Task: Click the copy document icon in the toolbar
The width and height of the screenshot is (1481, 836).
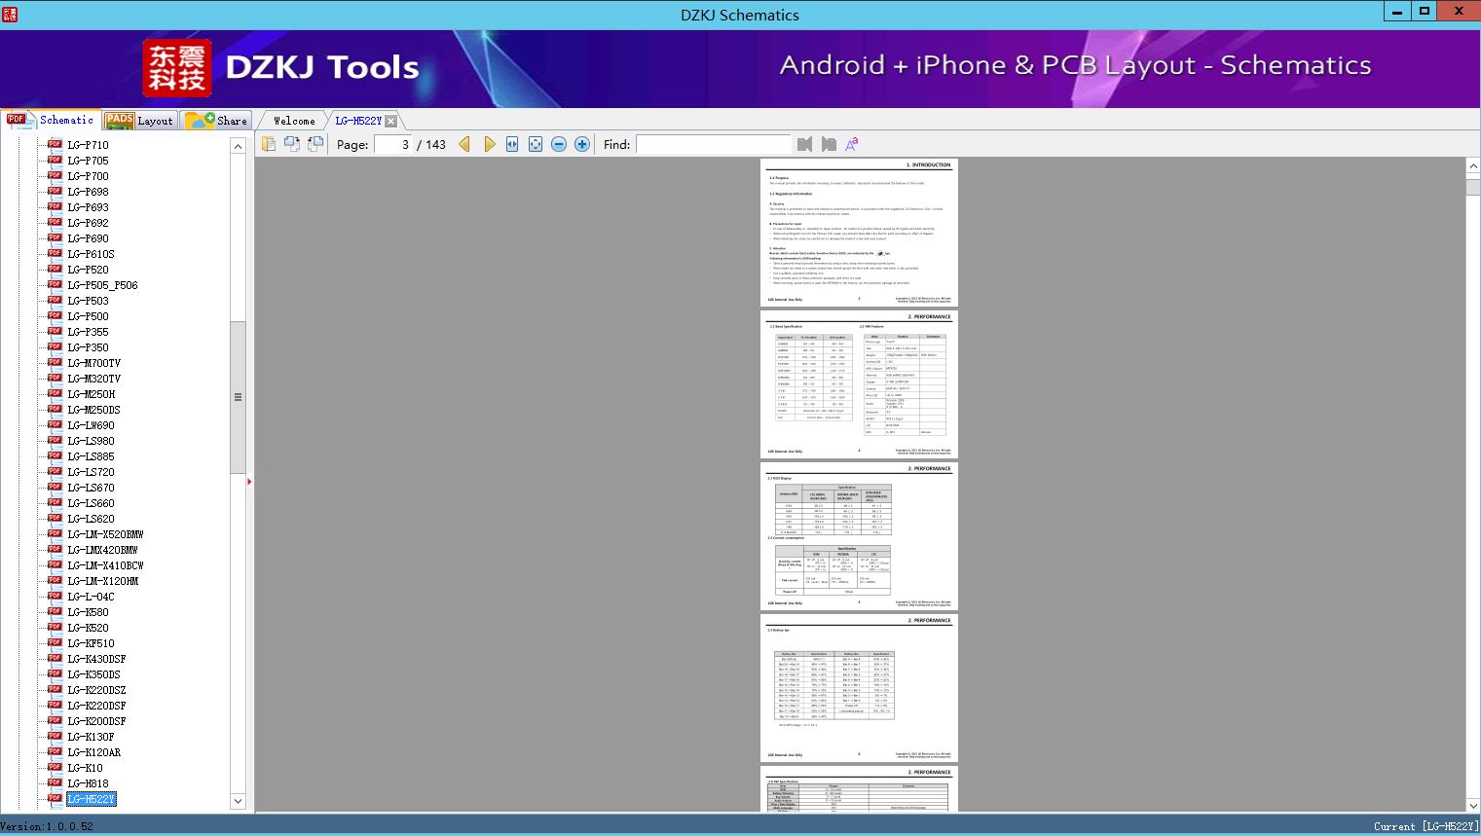Action: 269,144
